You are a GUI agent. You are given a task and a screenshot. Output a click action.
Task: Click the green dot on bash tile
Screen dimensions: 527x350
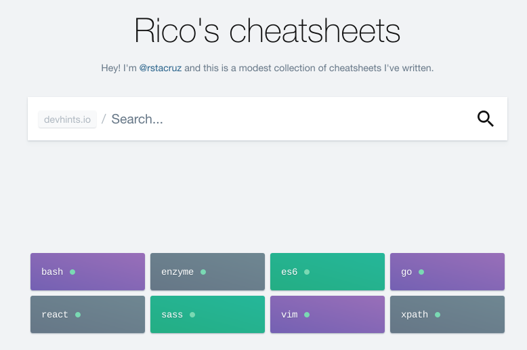point(72,272)
